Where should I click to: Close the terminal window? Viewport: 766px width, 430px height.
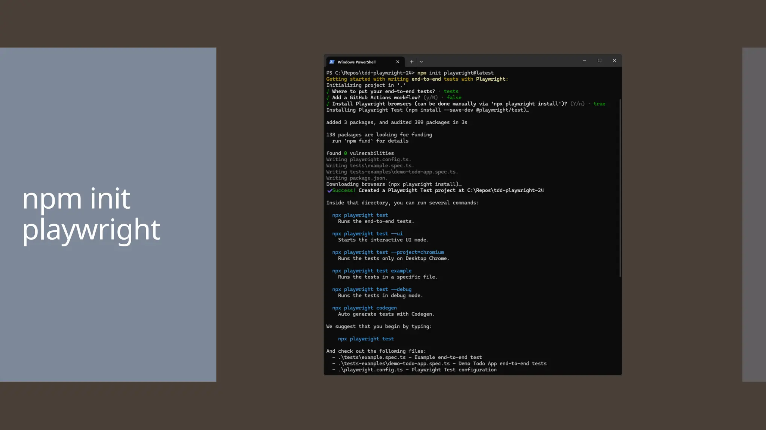coord(614,60)
